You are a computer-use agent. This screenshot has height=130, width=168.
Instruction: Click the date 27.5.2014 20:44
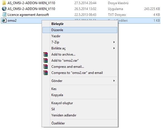coord(85,3)
